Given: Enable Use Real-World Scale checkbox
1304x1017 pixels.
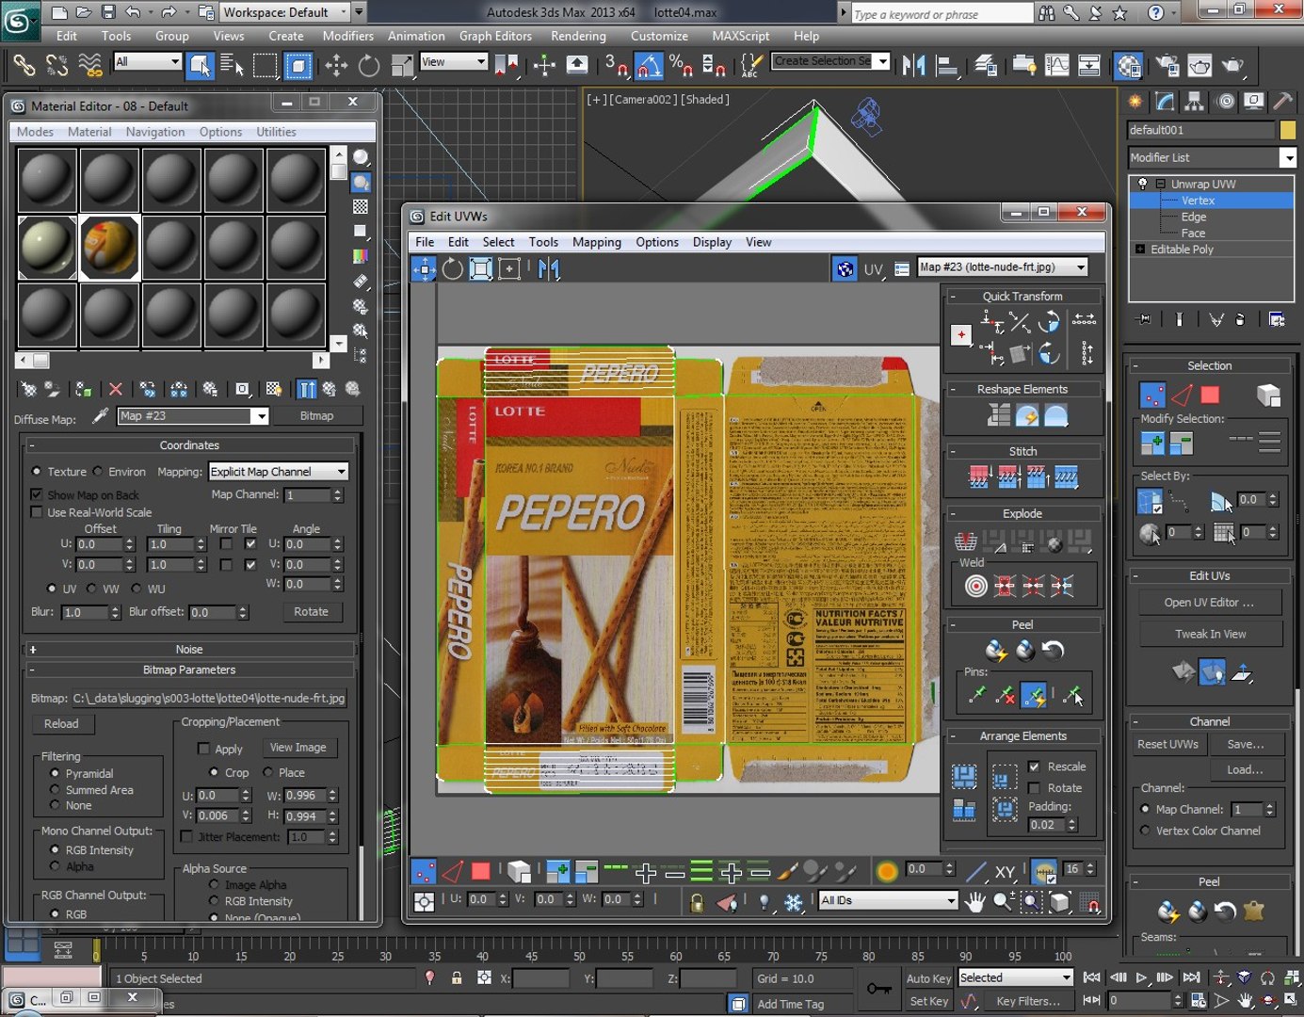Looking at the screenshot, I should 37,512.
